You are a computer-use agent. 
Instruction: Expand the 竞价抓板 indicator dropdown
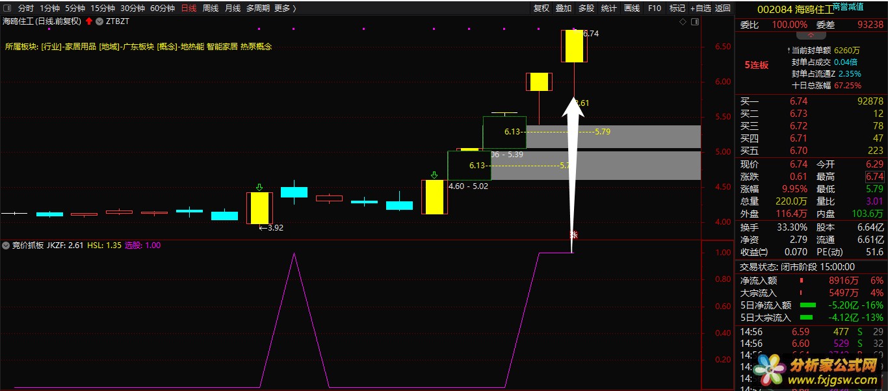(6, 246)
